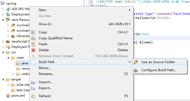Click the </h2> closing tag in editor
The image size is (190, 101).
click(144, 34)
